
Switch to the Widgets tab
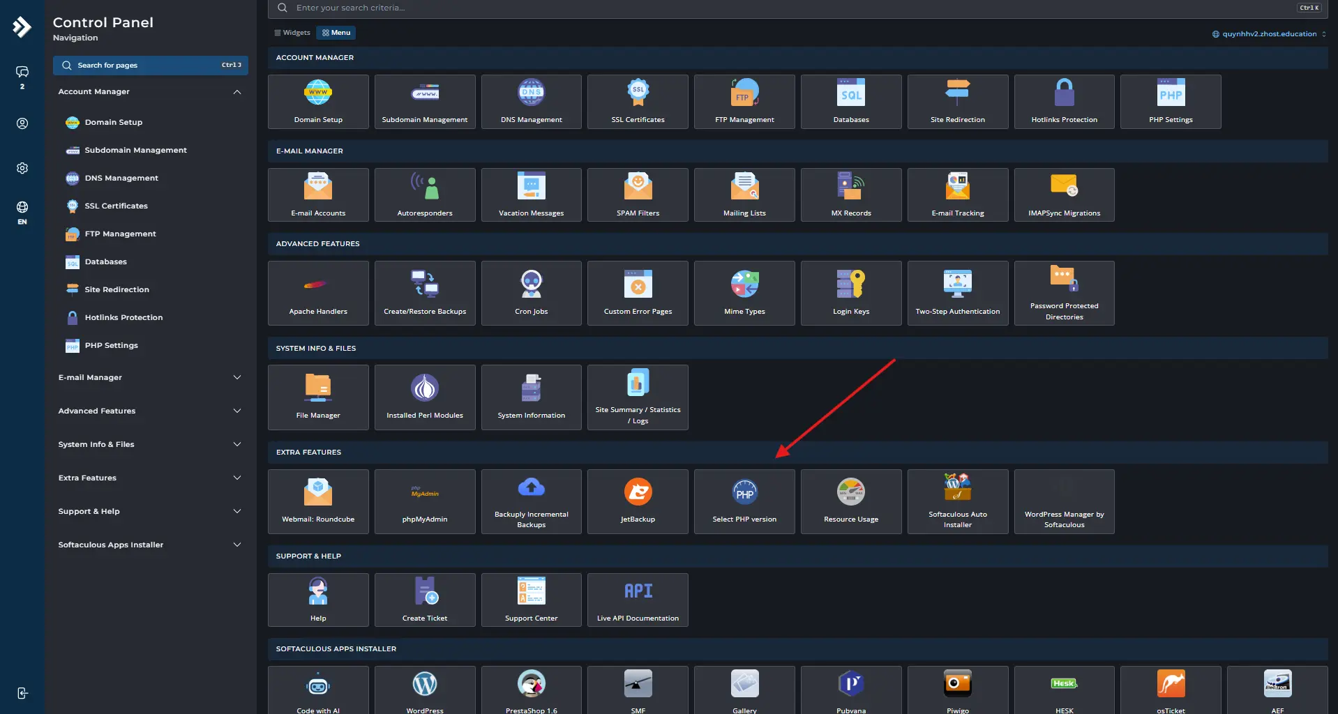click(x=292, y=33)
